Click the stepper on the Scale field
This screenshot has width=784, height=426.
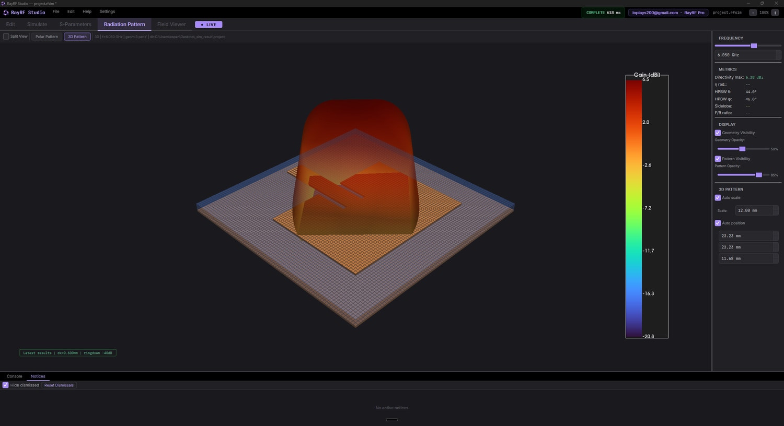pyautogui.click(x=776, y=210)
